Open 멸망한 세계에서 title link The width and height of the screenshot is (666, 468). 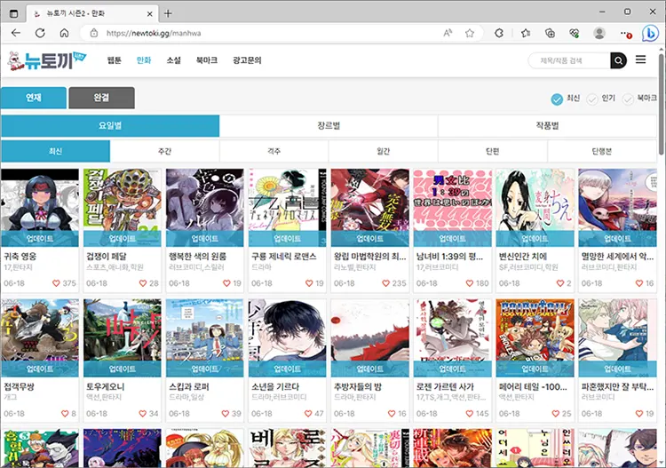pyautogui.click(x=617, y=257)
